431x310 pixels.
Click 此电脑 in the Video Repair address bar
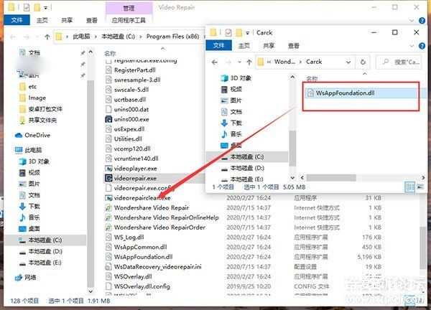(x=81, y=37)
